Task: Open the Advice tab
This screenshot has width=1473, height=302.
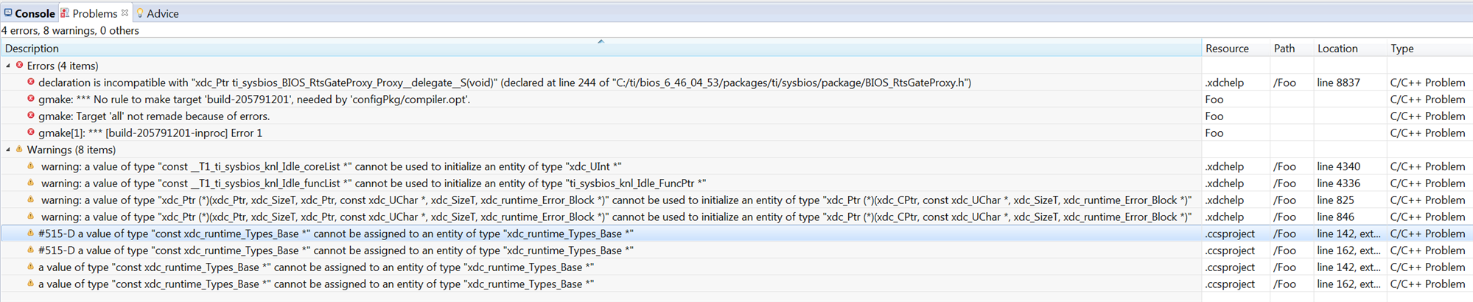Action: tap(162, 13)
